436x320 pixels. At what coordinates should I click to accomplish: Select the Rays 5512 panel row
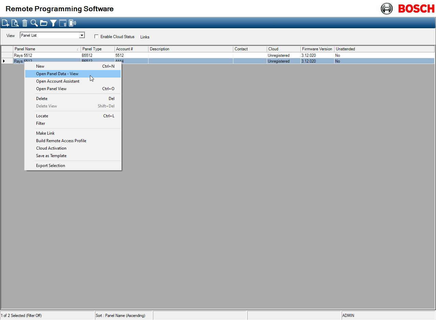pyautogui.click(x=23, y=55)
